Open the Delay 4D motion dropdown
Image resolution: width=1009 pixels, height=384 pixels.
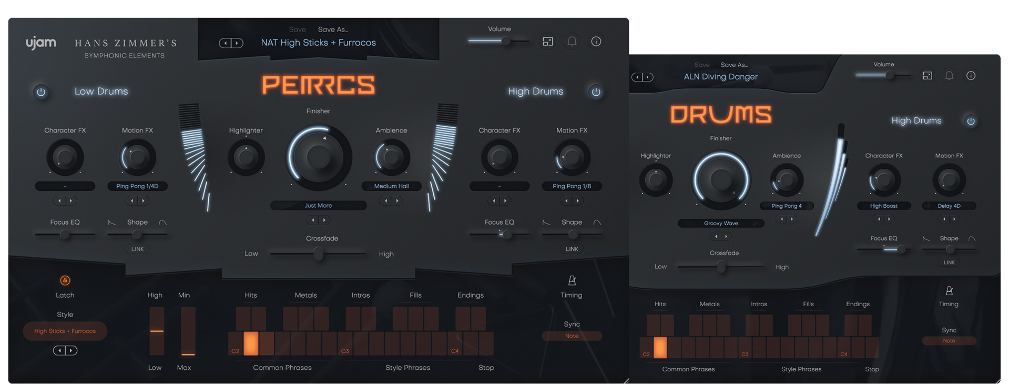949,206
